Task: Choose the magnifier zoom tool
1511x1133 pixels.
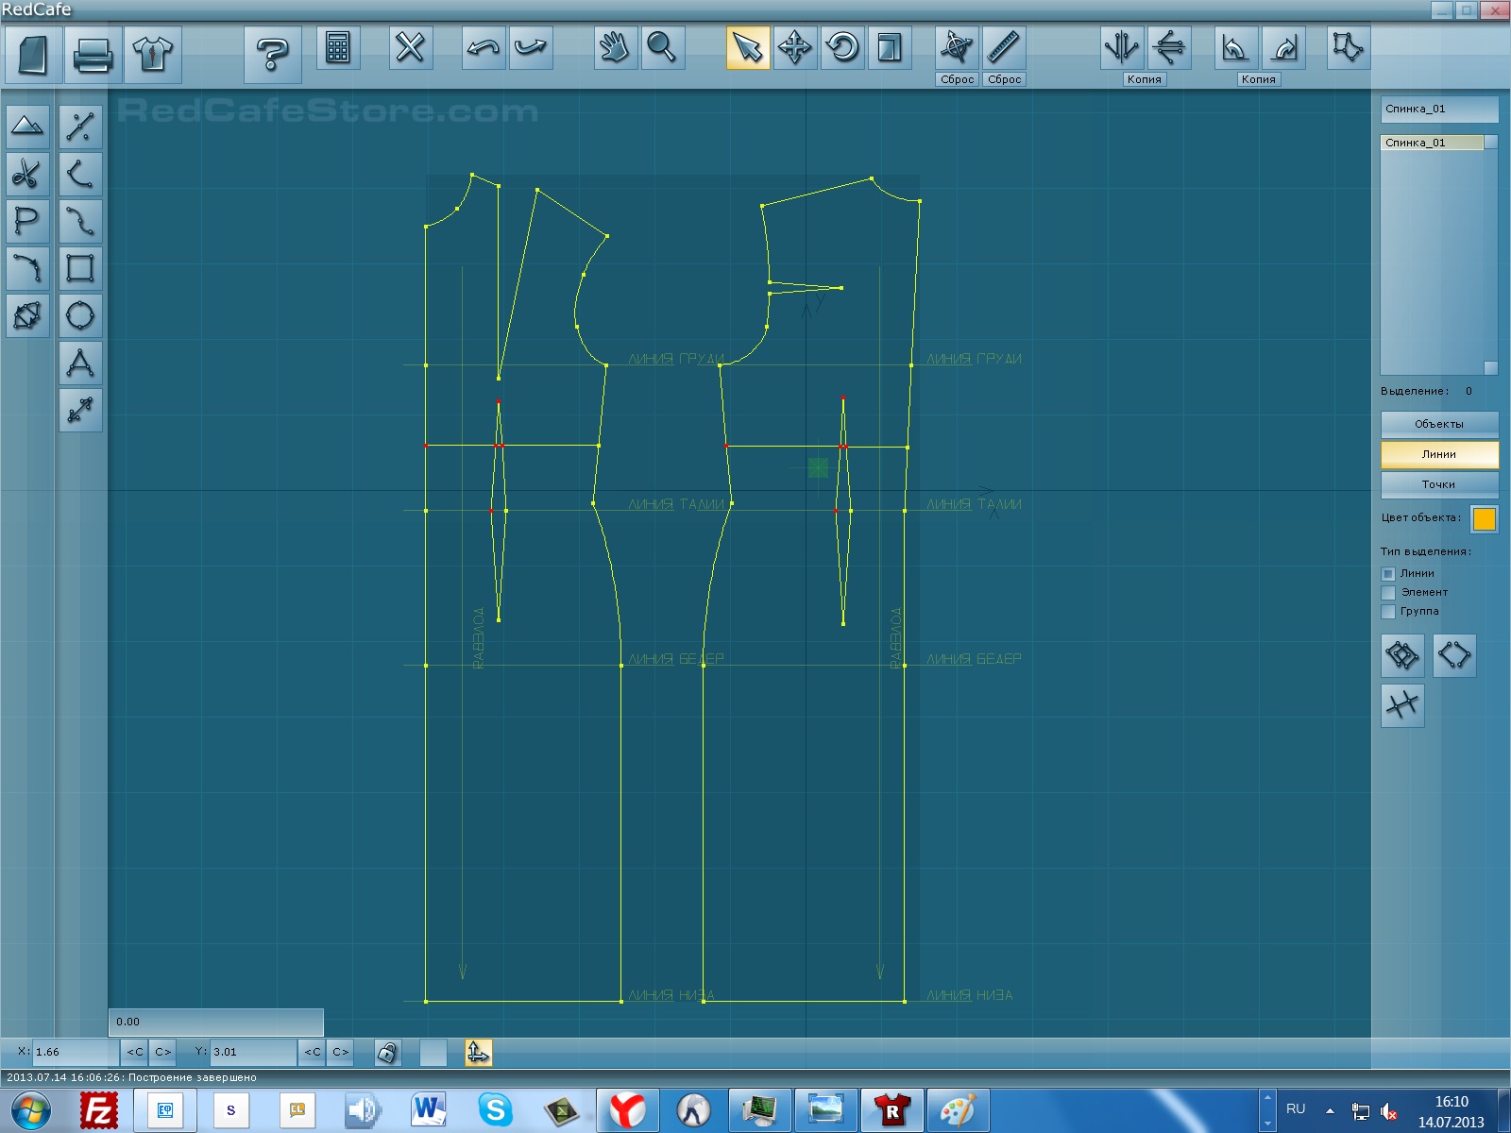Action: pyautogui.click(x=662, y=47)
